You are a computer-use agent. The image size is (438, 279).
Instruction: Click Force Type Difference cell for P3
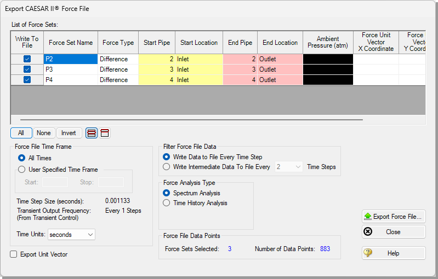click(118, 69)
